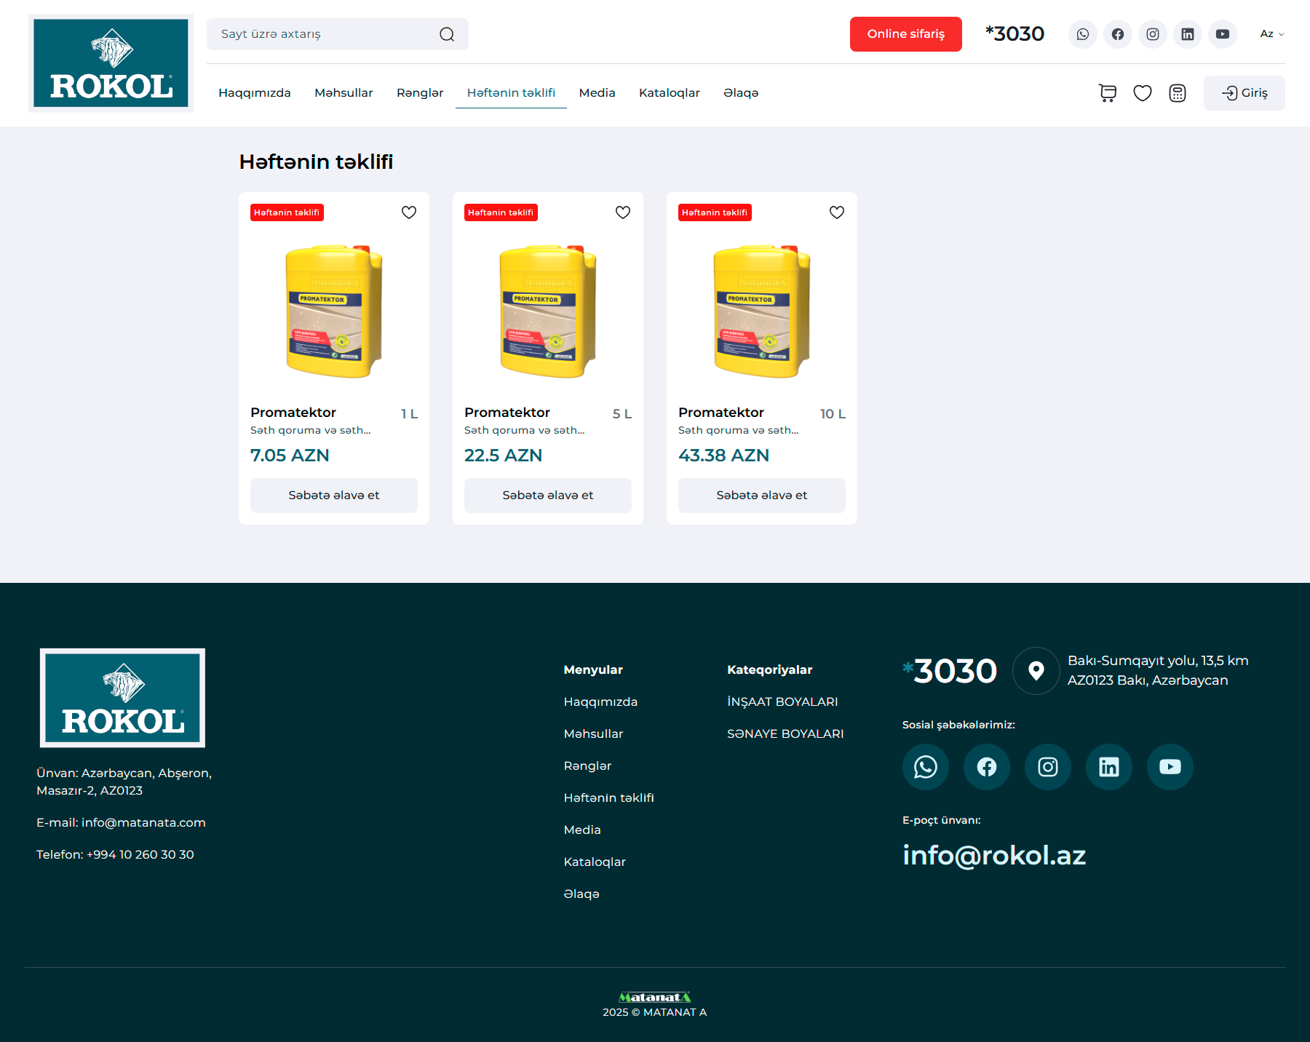Open the YouTube icon in top bar
Screen dimensions: 1310x1042
click(1222, 34)
